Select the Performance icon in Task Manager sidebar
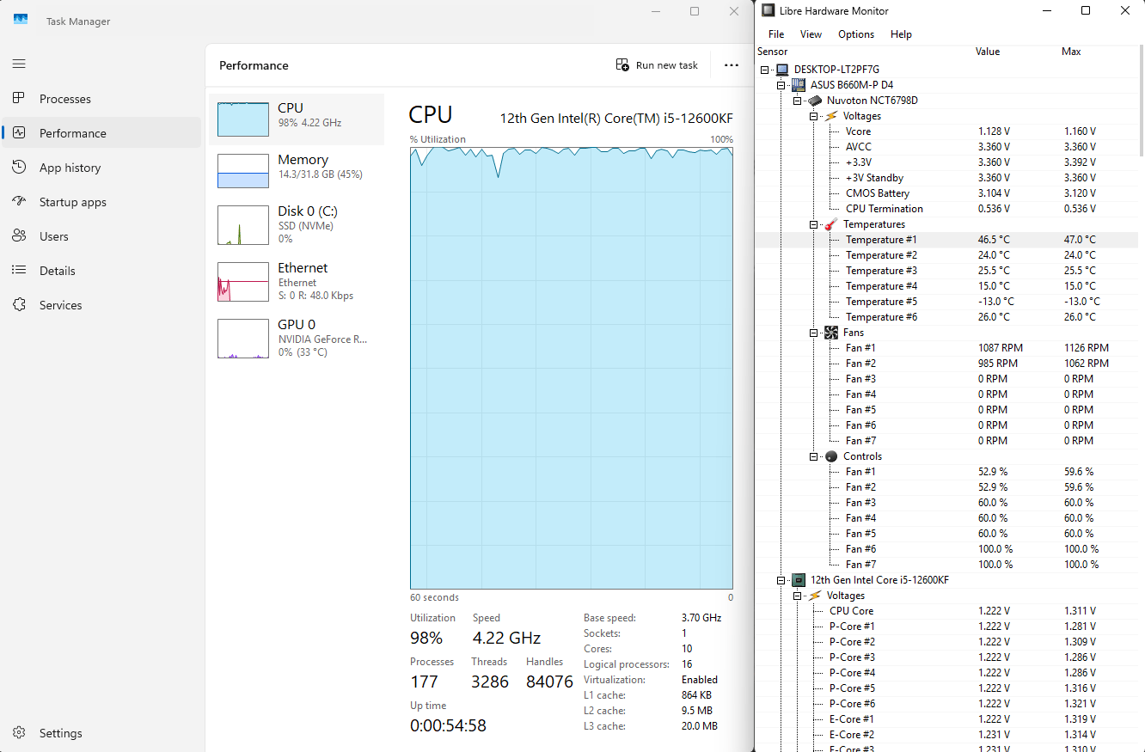 click(19, 133)
